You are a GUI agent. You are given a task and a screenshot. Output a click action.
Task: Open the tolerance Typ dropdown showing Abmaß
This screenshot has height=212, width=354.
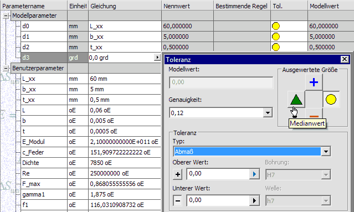326,152
